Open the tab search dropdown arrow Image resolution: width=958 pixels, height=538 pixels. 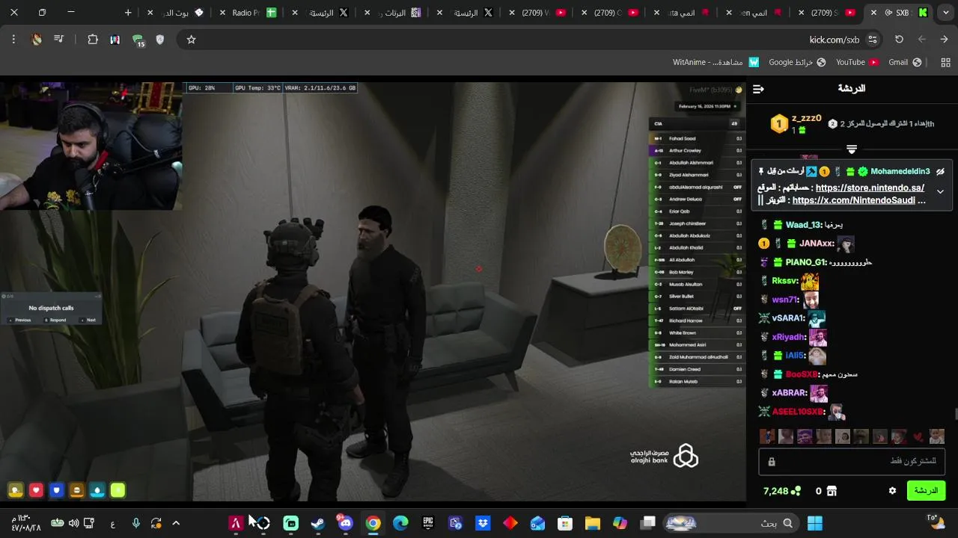945,13
